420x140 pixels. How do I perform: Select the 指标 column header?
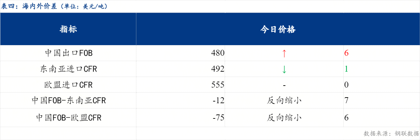click(x=68, y=29)
